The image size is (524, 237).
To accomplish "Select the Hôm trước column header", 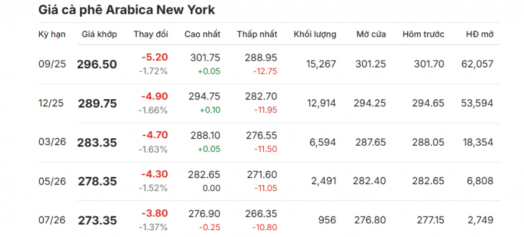I will (423, 34).
